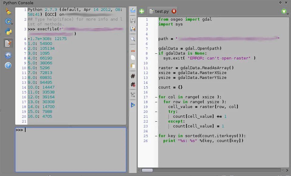Paste clipboard with the Paste icon
The image size is (291, 176).
133,66
